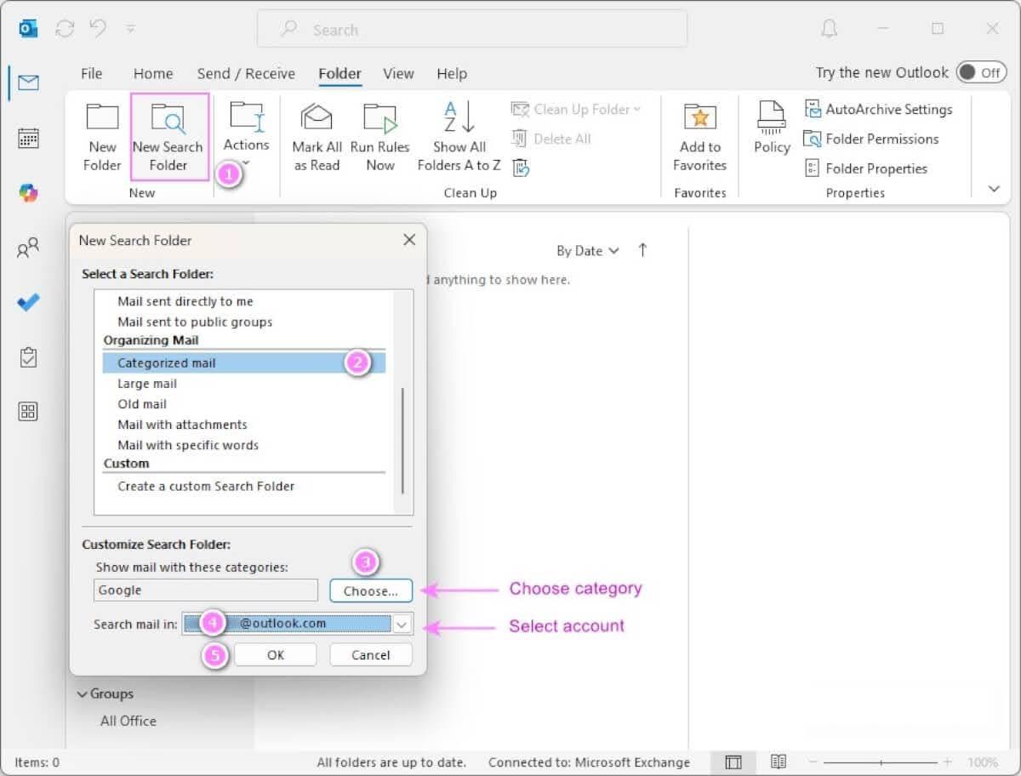The image size is (1021, 776).
Task: Select Mail with specific words
Action: click(242, 445)
